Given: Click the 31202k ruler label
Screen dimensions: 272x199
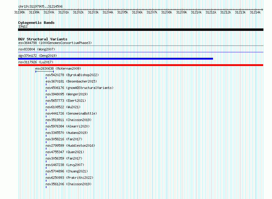Looking at the screenshot, I should tap(78, 12).
